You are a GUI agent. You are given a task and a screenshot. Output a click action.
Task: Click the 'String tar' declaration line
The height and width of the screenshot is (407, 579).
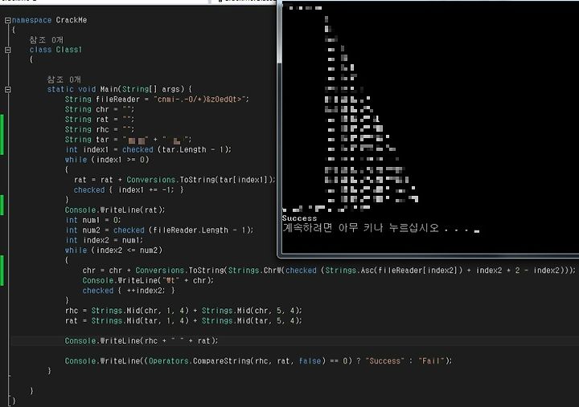tap(129, 140)
